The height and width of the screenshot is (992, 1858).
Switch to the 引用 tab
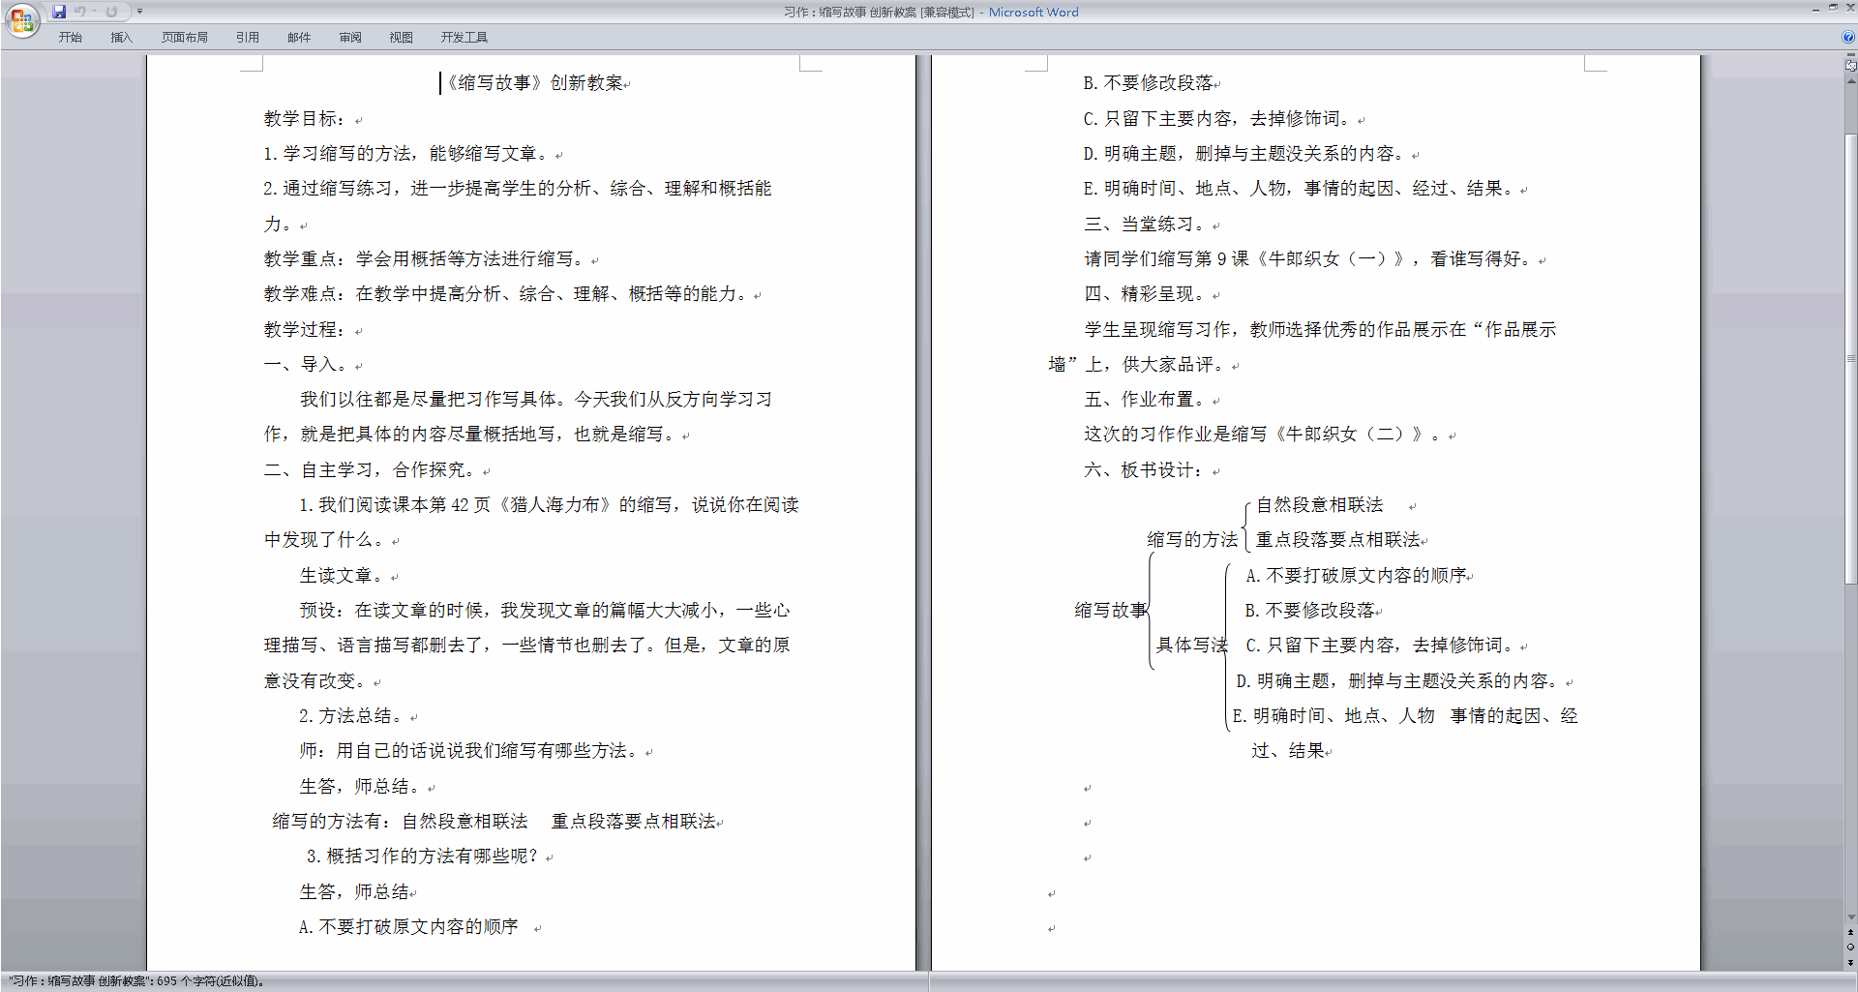(248, 37)
